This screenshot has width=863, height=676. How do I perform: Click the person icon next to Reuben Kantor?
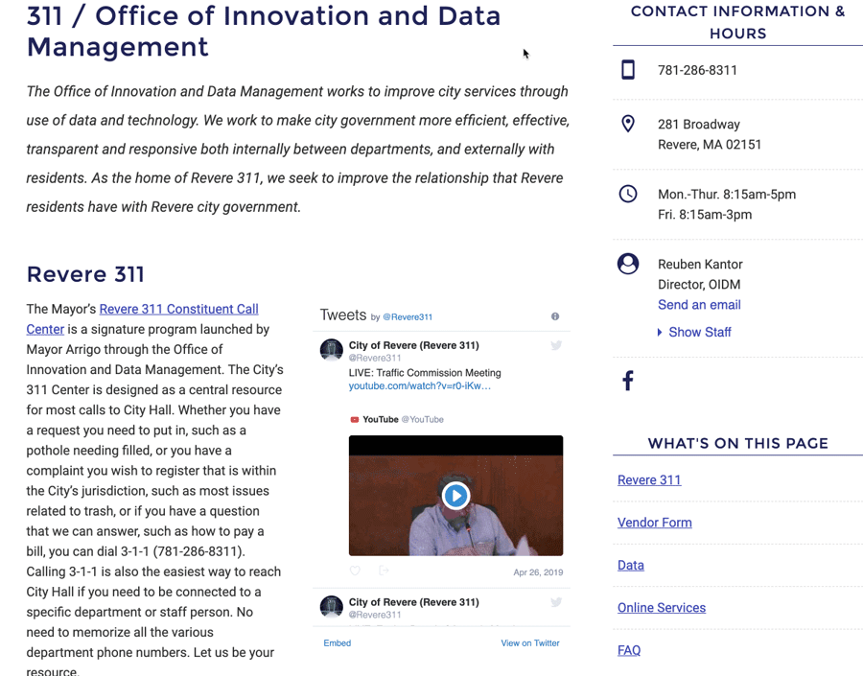click(628, 264)
